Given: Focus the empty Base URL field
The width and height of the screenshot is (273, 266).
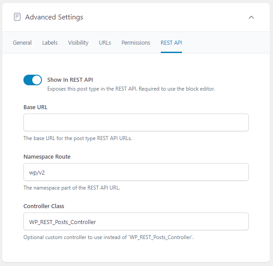Looking at the screenshot, I should [x=136, y=122].
